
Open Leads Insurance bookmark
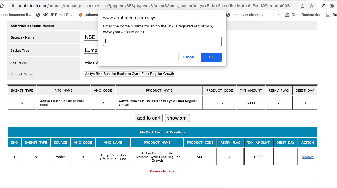(x=15, y=15)
